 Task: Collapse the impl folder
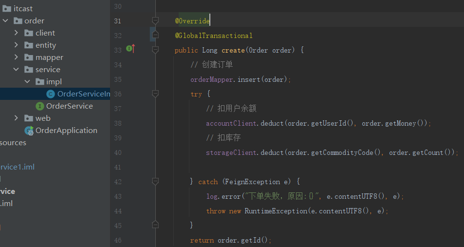pyautogui.click(x=27, y=81)
